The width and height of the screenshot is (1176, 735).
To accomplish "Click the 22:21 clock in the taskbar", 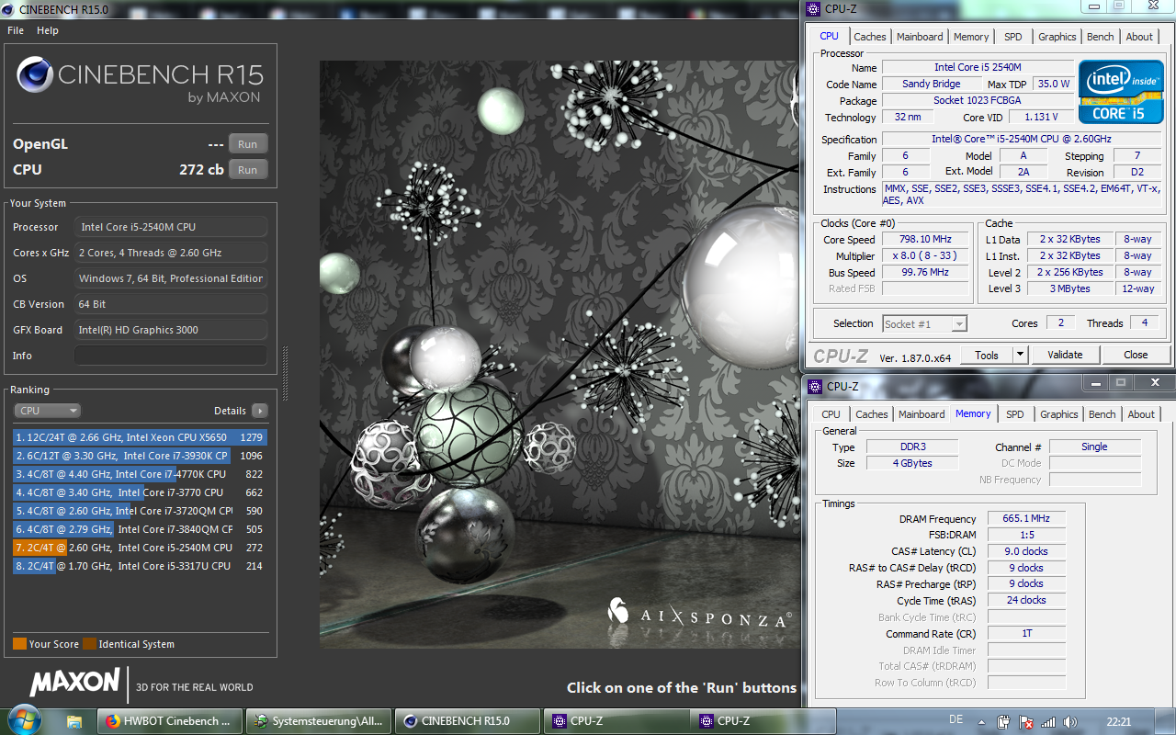I will tap(1118, 721).
